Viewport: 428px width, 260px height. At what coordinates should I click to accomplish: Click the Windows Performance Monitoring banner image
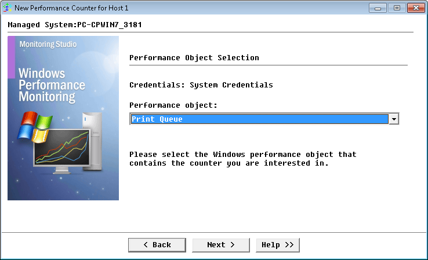click(x=63, y=118)
